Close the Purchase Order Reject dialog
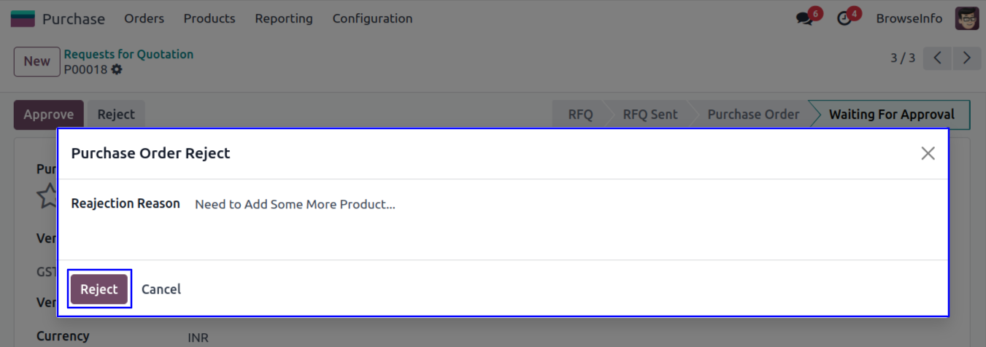This screenshot has height=347, width=986. (928, 153)
